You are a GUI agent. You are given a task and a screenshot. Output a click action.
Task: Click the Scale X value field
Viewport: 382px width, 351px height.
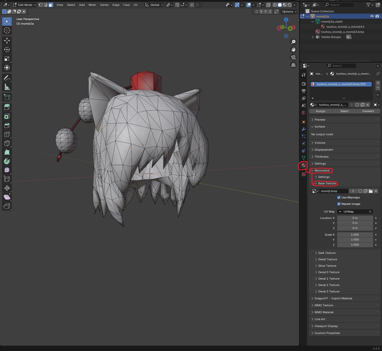pyautogui.click(x=355, y=235)
